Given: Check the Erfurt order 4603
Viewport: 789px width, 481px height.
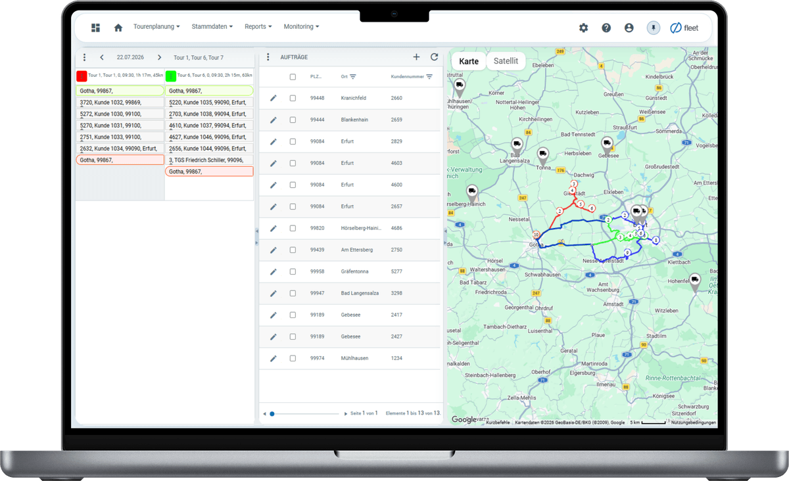Looking at the screenshot, I should (293, 163).
